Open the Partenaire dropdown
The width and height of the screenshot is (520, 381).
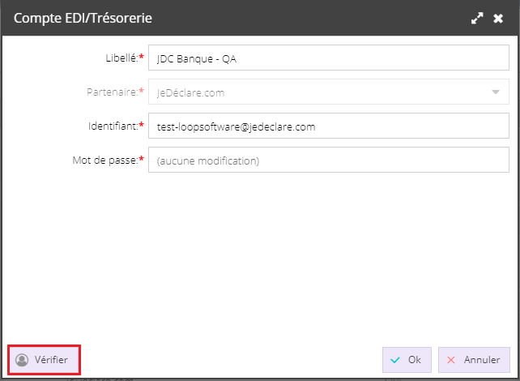(x=328, y=92)
